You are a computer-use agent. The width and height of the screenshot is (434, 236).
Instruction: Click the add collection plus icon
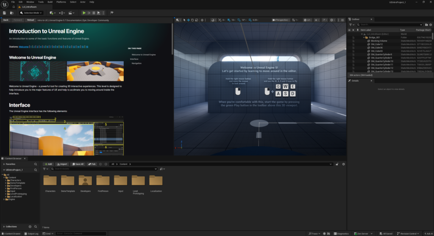[x=30, y=227]
